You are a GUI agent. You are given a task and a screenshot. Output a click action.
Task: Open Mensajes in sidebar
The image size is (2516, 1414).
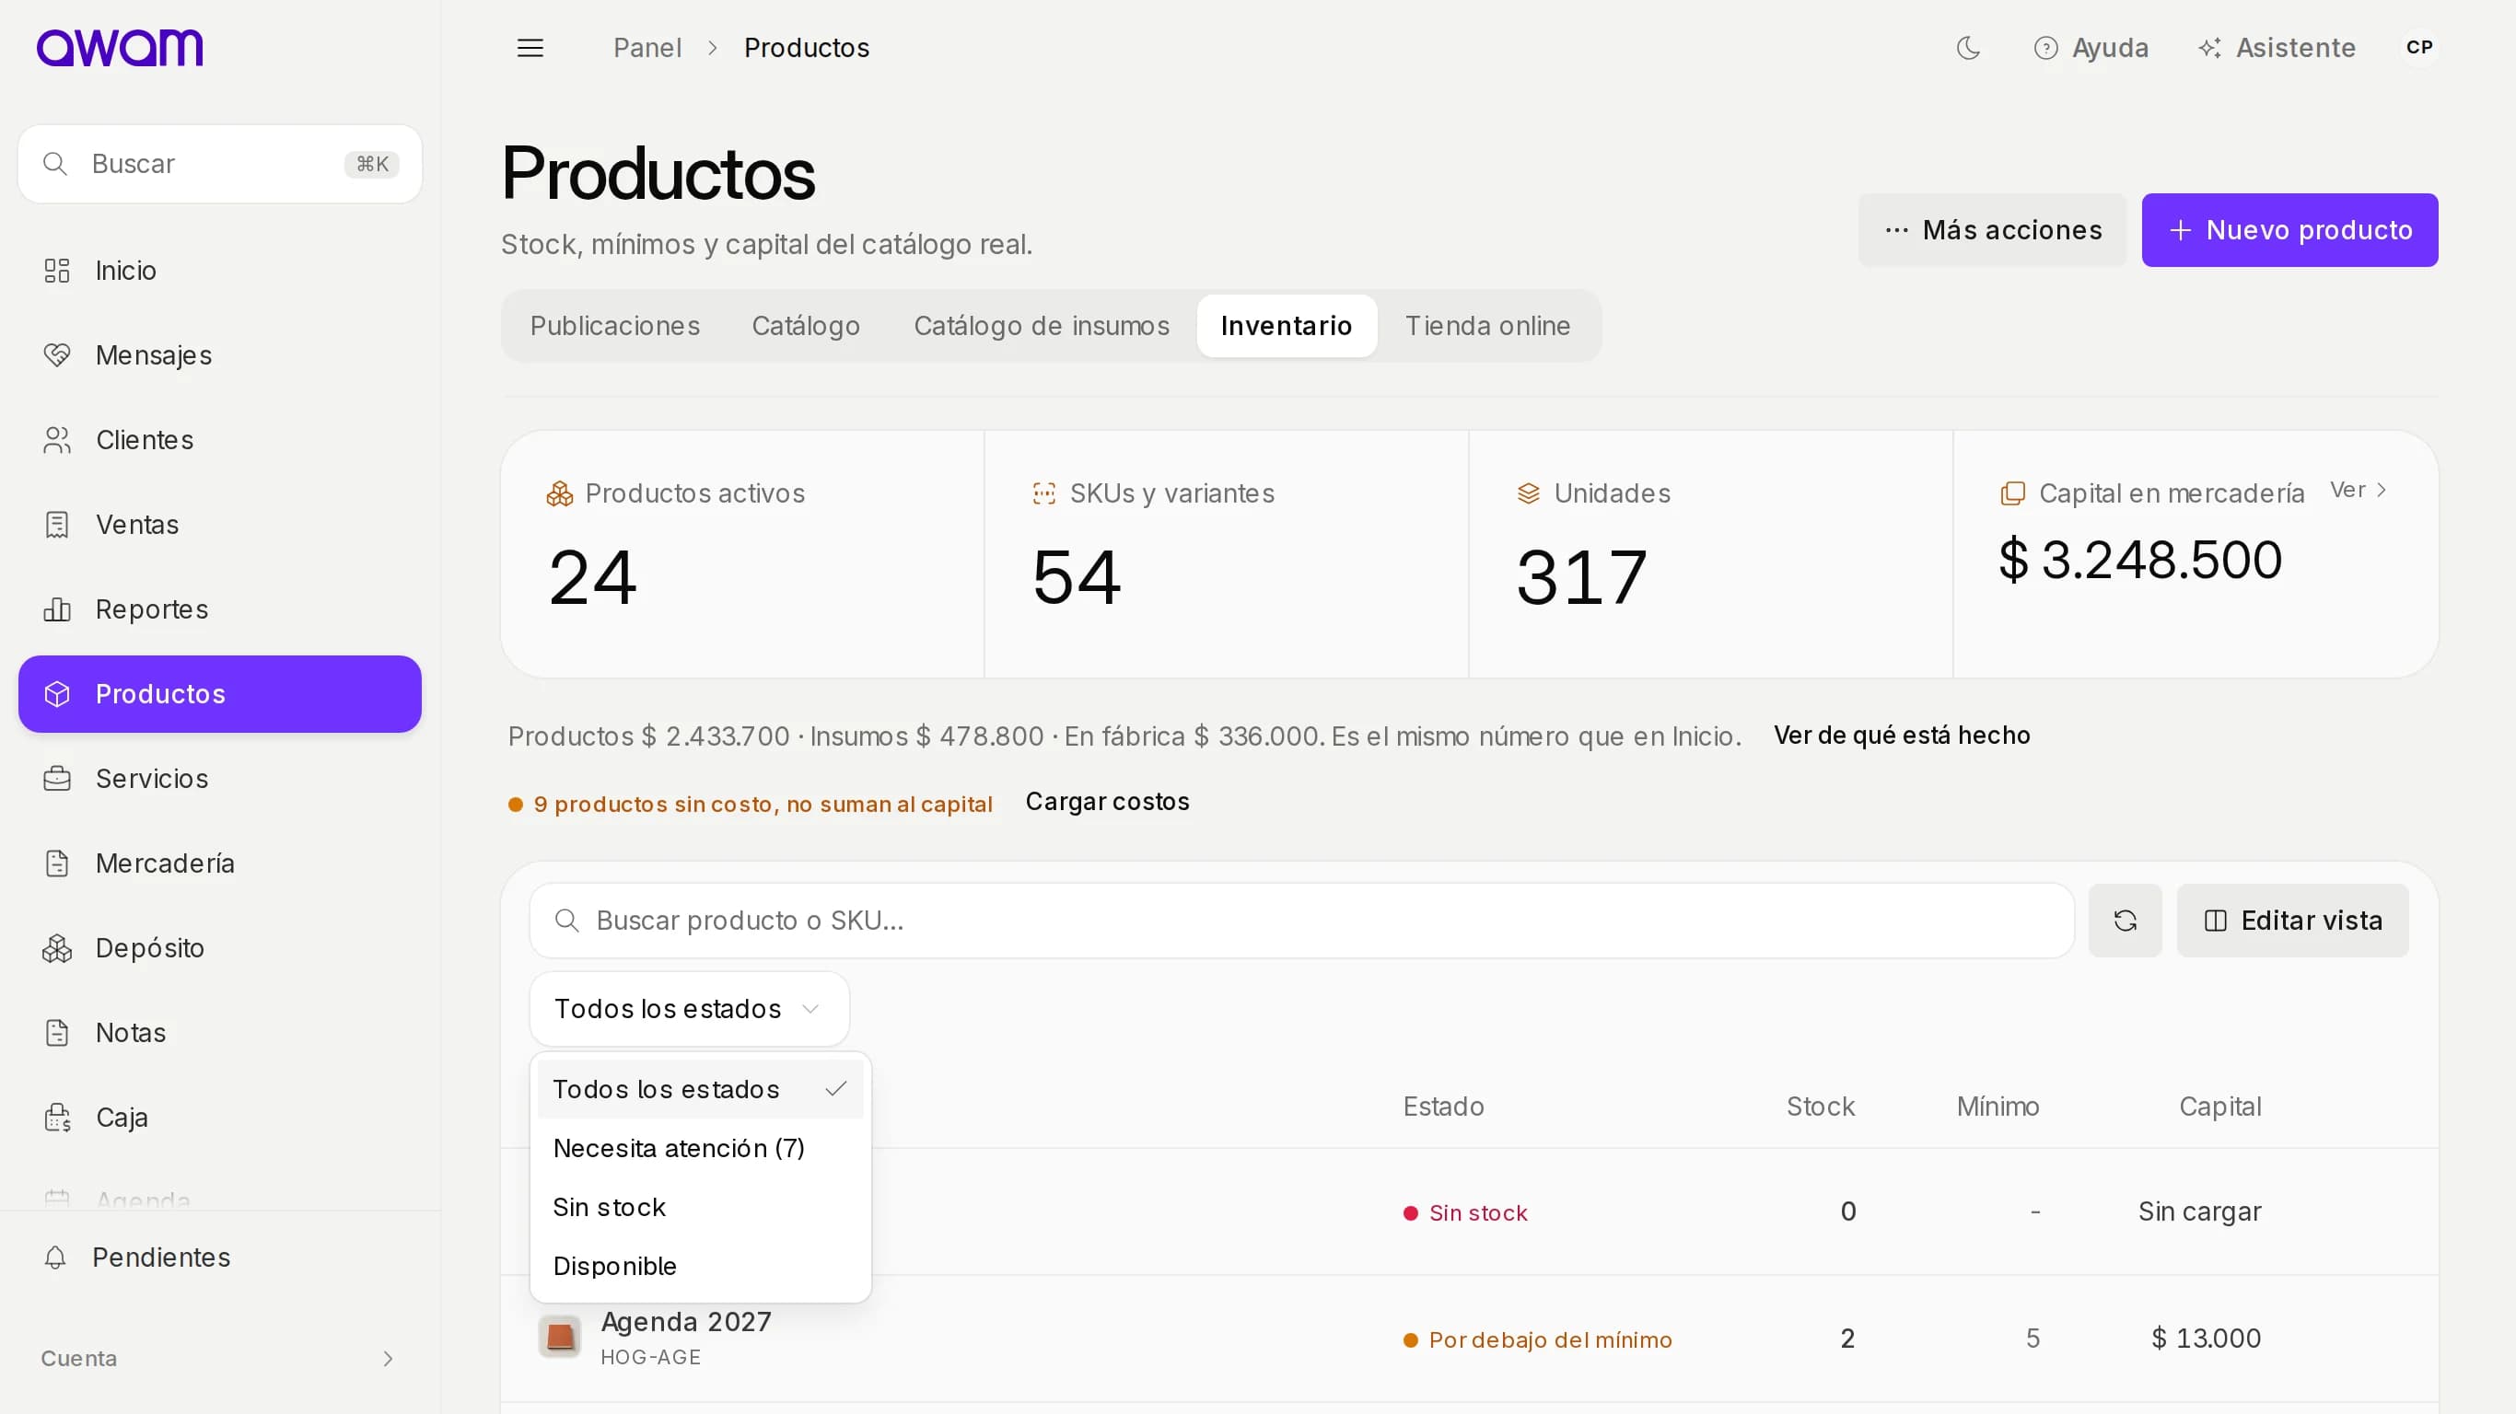[x=220, y=355]
